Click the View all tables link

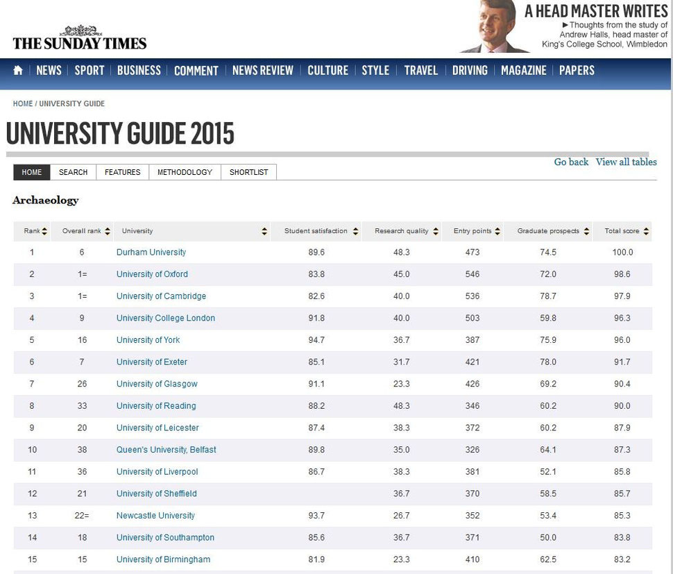[x=627, y=162]
